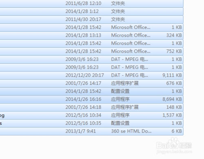The height and width of the screenshot is (159, 204).
Task: Select the date 2012/5/16 10:35
Action: (83, 123)
